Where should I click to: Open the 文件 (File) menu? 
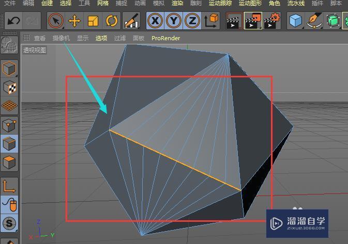coord(10,3)
